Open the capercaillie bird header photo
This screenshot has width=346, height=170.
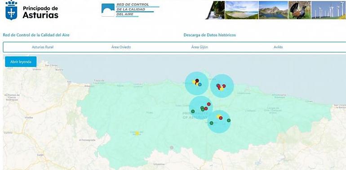tap(300, 10)
